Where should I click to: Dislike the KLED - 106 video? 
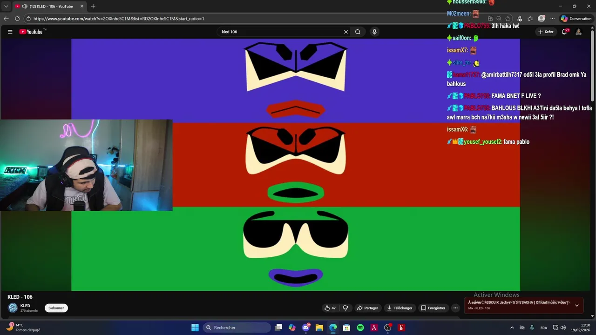pos(345,308)
